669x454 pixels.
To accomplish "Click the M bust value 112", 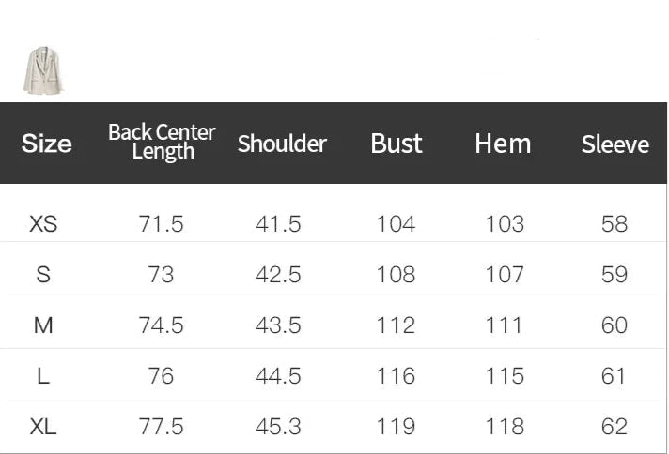I will [x=396, y=325].
